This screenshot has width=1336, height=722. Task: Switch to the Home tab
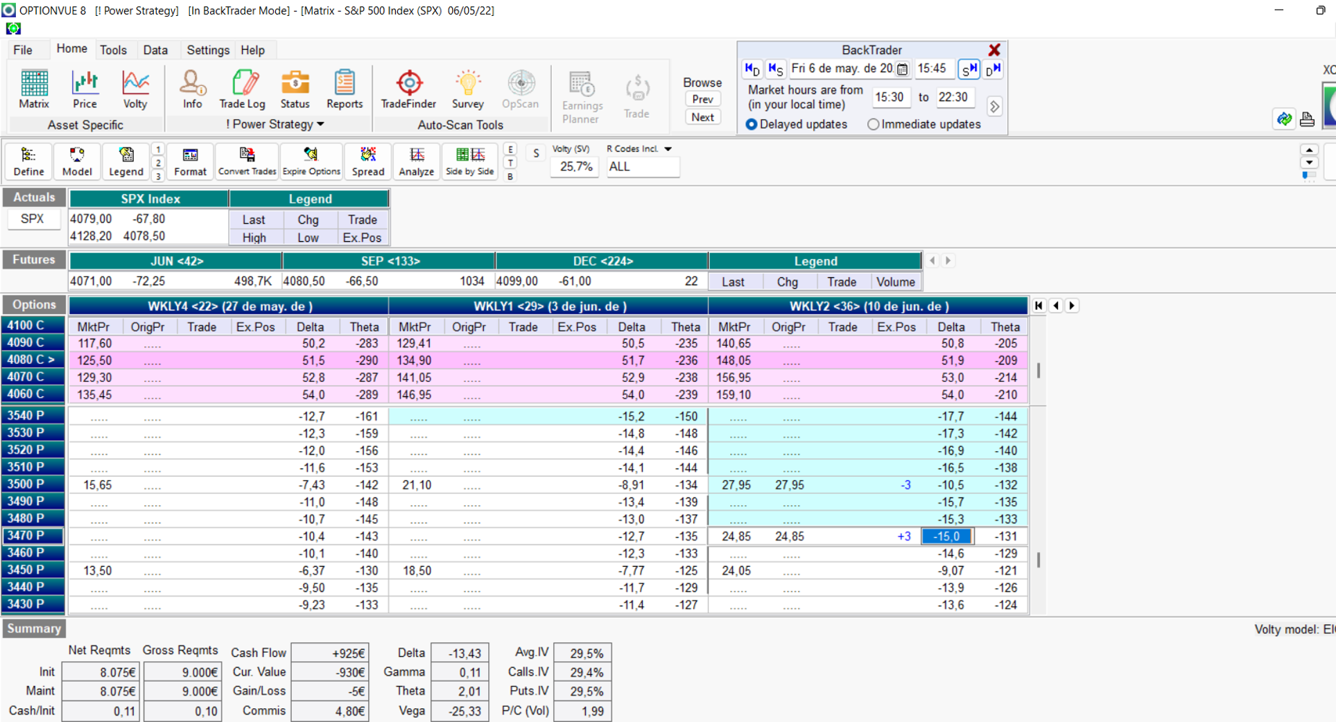tap(71, 49)
